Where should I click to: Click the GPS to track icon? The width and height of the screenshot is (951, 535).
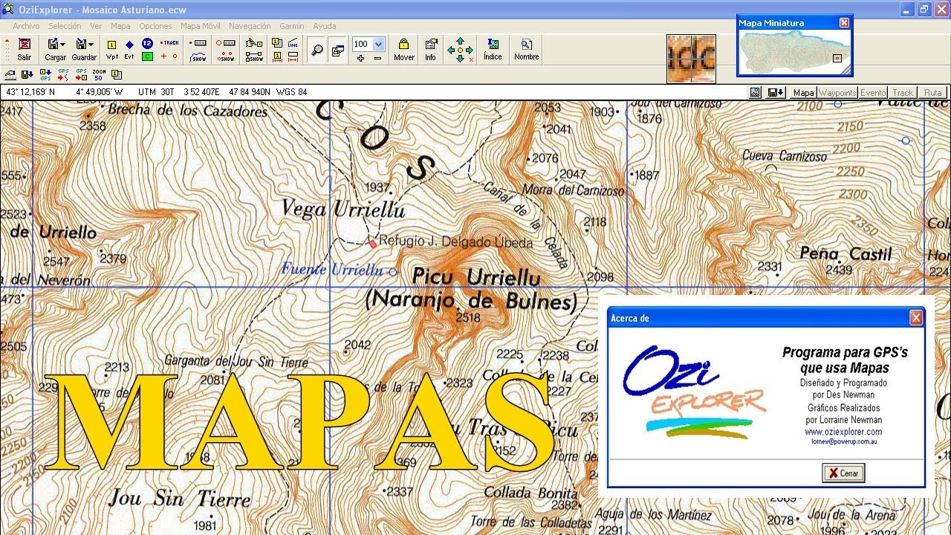63,74
